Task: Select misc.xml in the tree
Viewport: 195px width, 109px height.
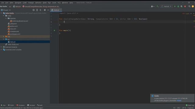Action: (12, 29)
